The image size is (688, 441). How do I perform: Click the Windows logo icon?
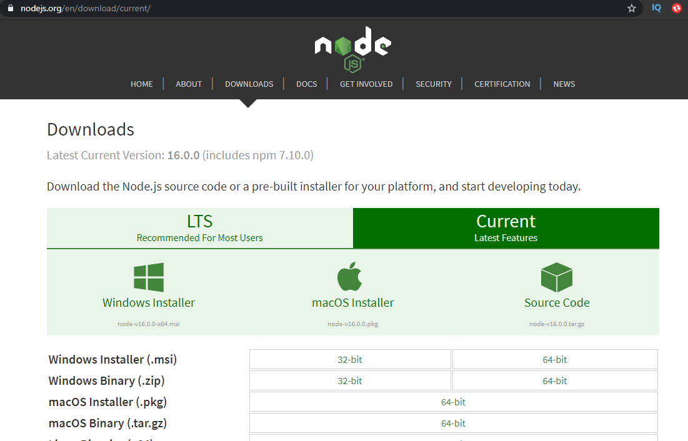[x=149, y=277]
